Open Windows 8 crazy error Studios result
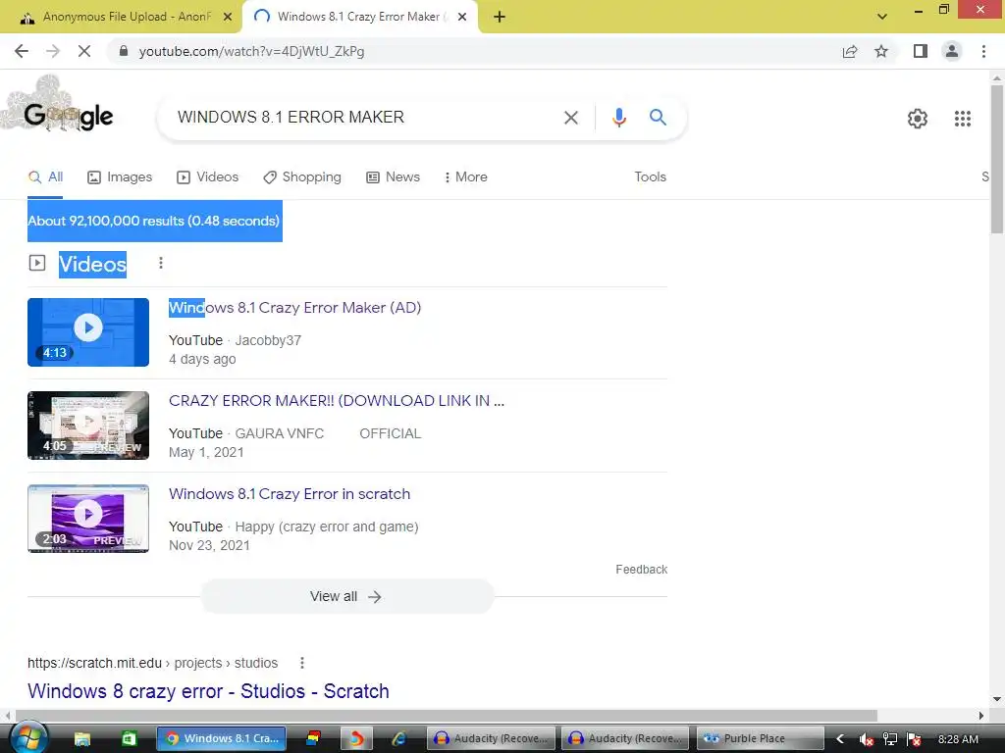Viewport: 1005px width, 753px height. pyautogui.click(x=208, y=691)
